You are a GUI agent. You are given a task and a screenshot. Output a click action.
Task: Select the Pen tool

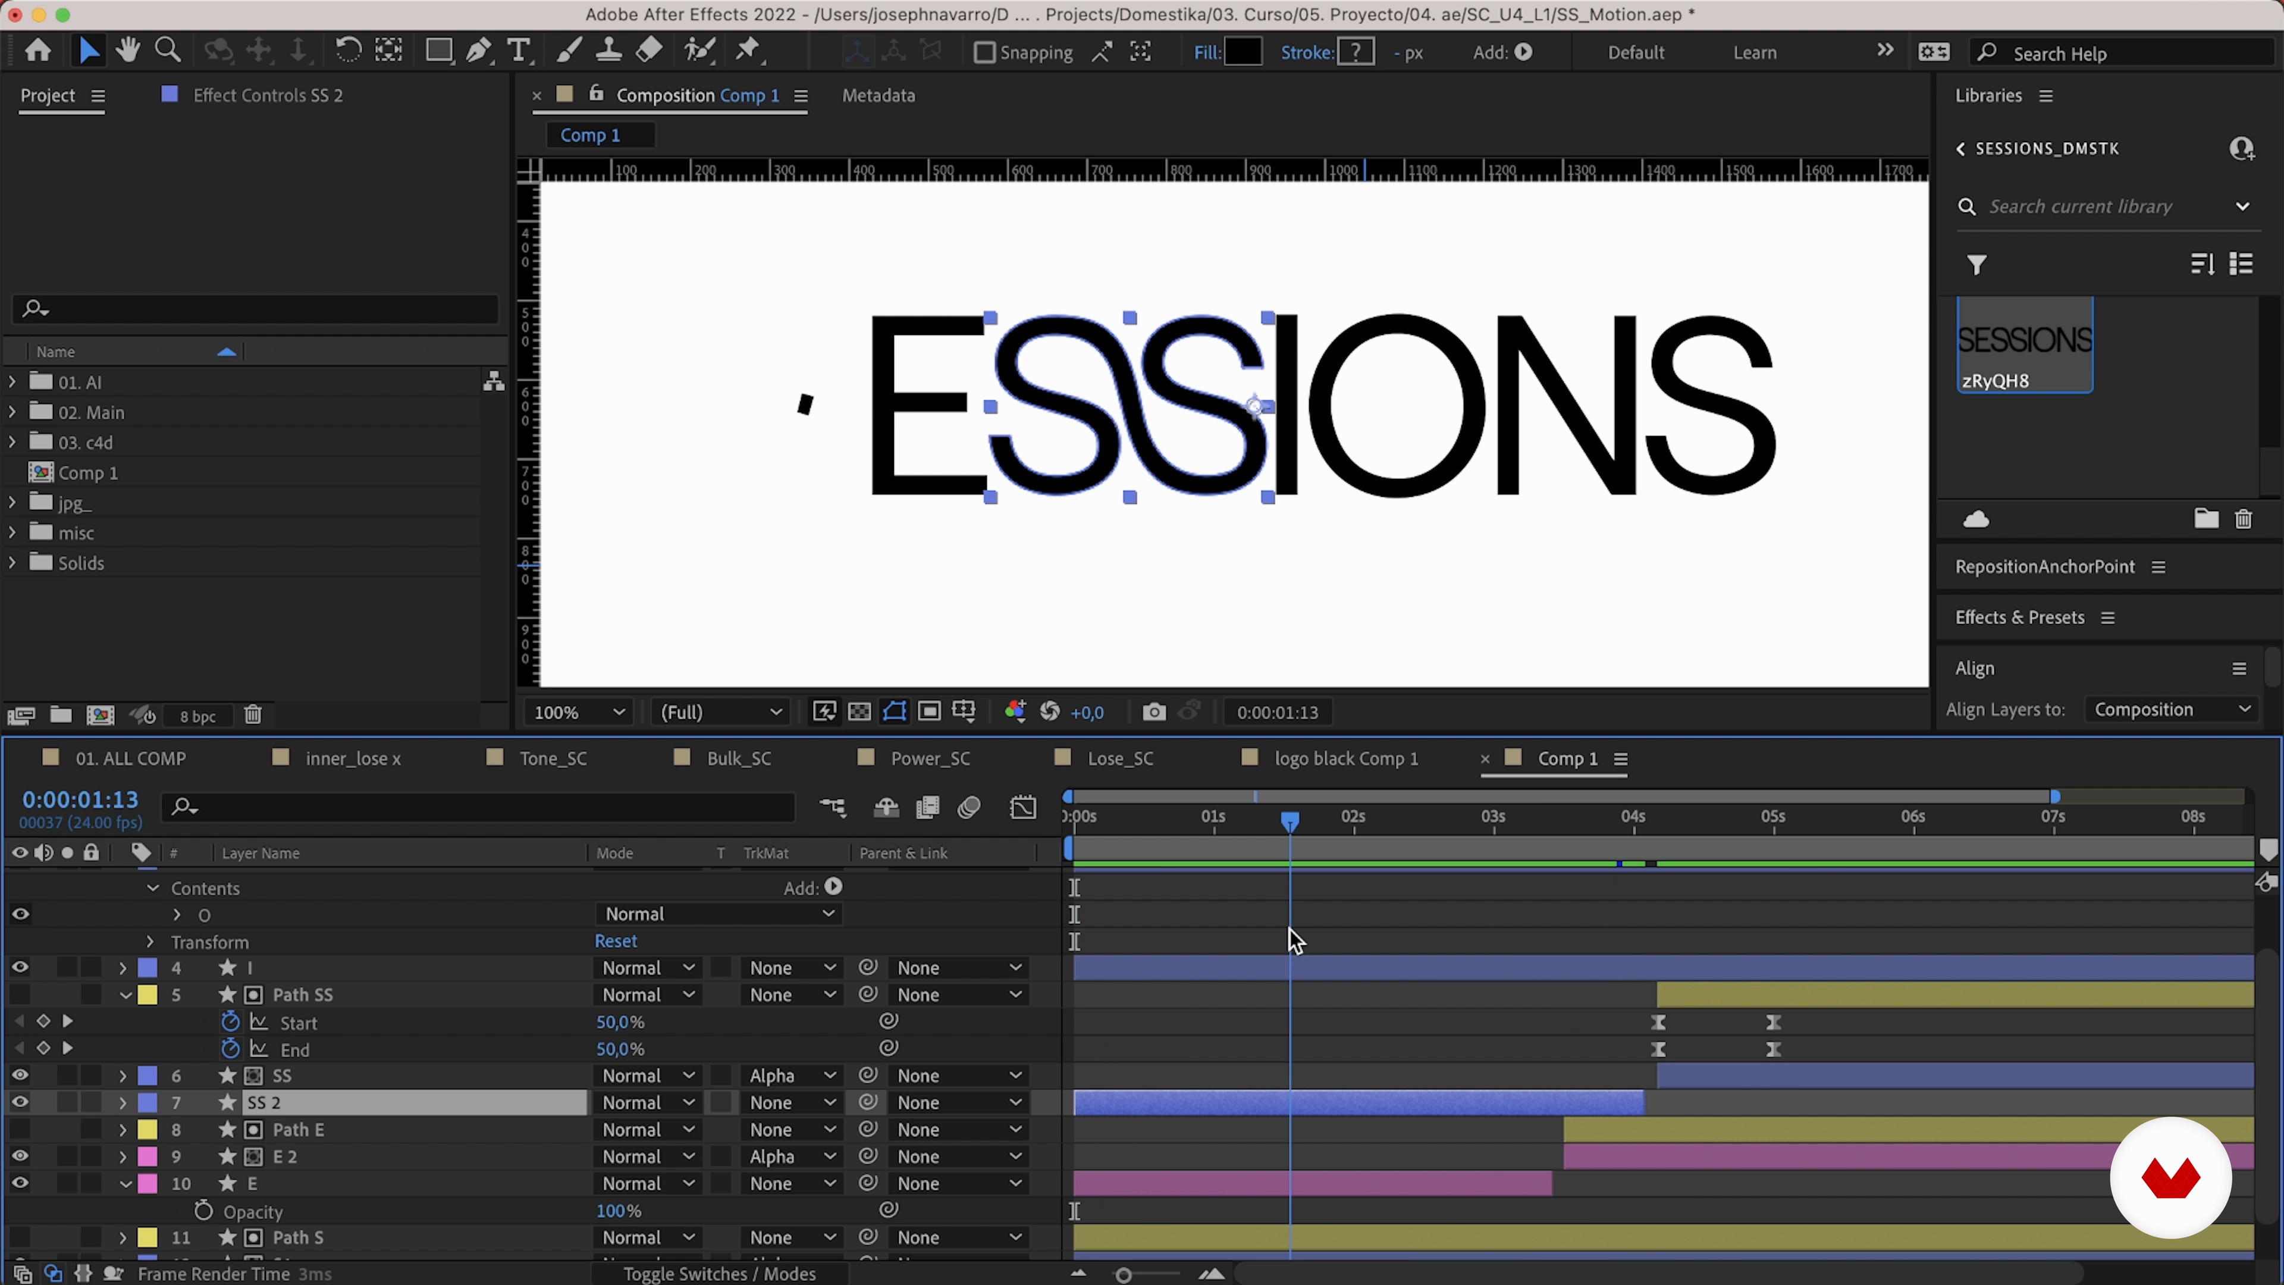[x=479, y=51]
